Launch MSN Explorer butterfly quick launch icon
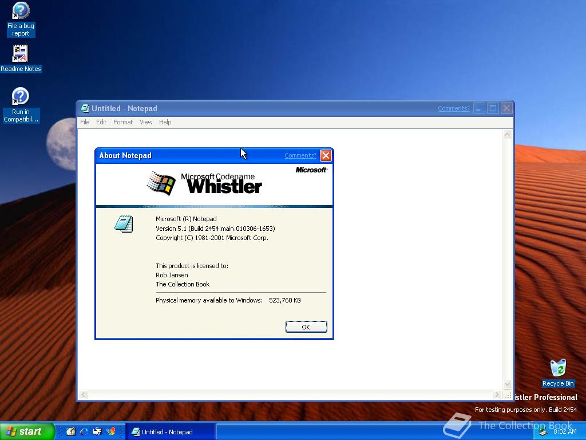This screenshot has height=440, width=586. (111, 431)
